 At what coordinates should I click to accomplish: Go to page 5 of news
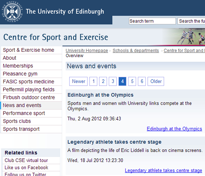click(132, 81)
